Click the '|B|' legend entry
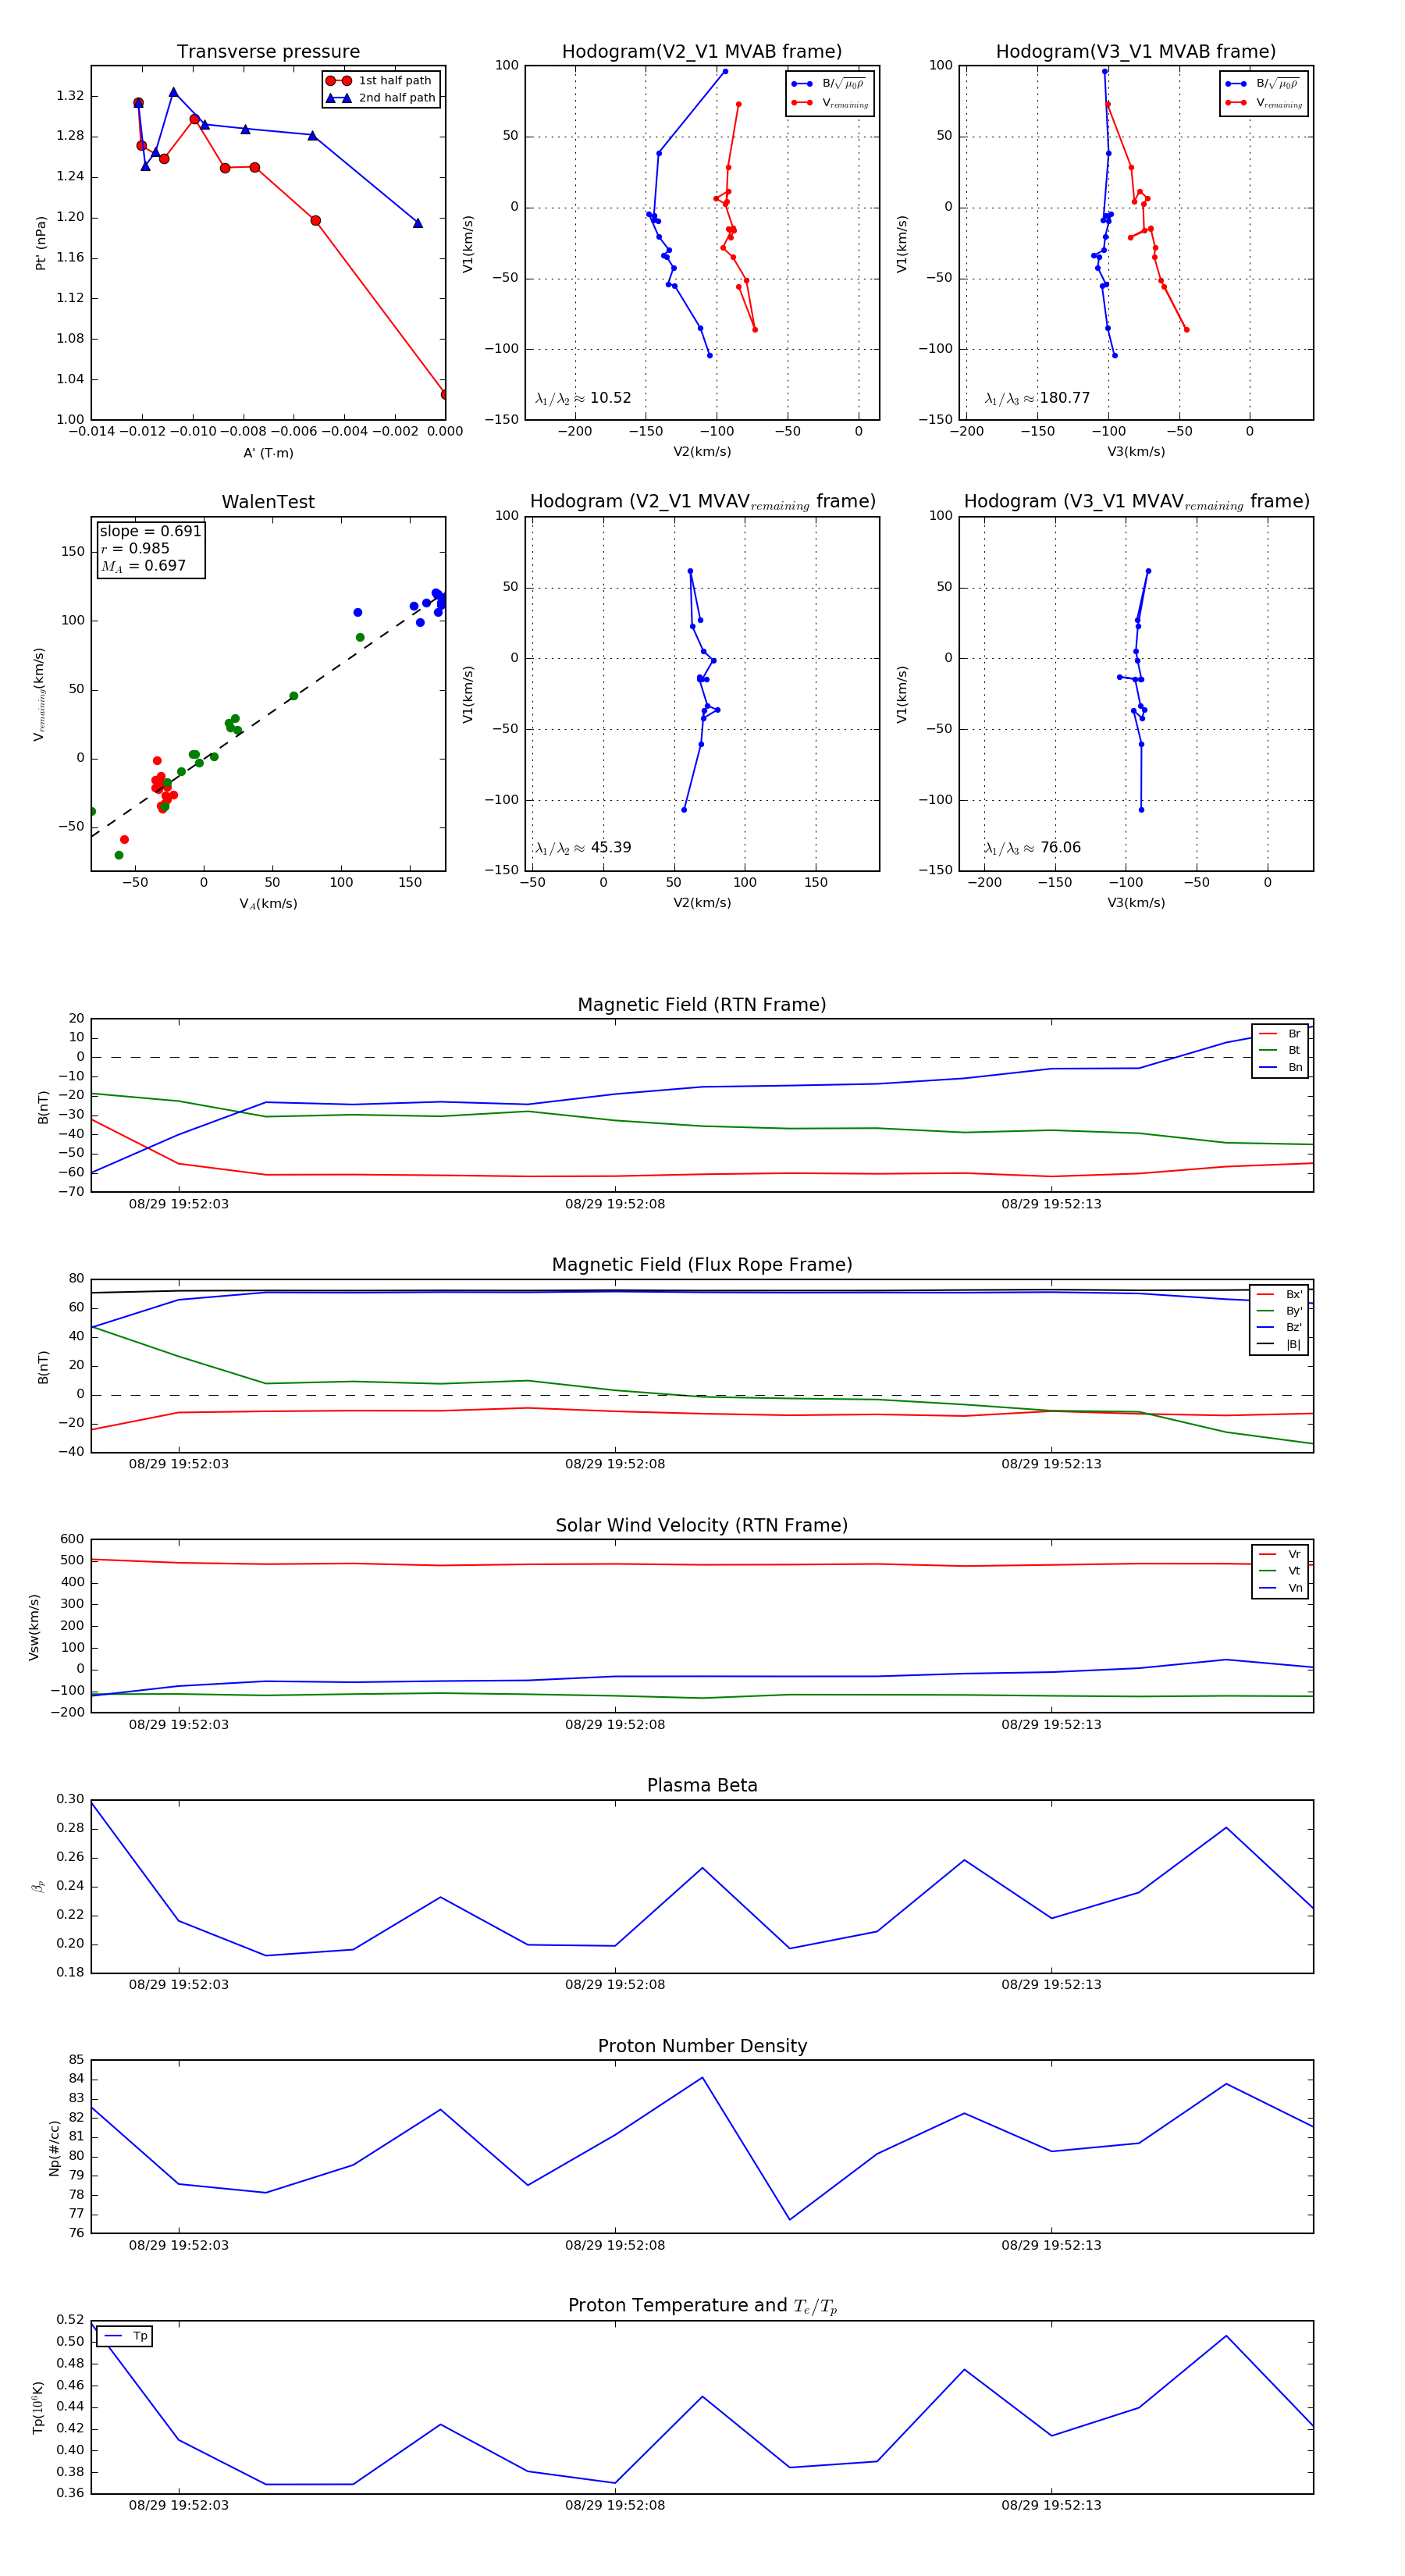Image resolution: width=1405 pixels, height=2576 pixels. tap(1280, 1345)
